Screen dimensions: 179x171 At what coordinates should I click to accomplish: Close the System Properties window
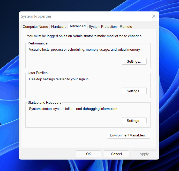tap(154, 16)
